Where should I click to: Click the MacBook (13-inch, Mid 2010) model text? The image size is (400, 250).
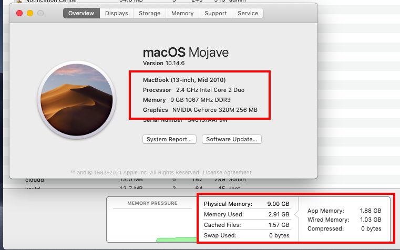click(x=184, y=80)
